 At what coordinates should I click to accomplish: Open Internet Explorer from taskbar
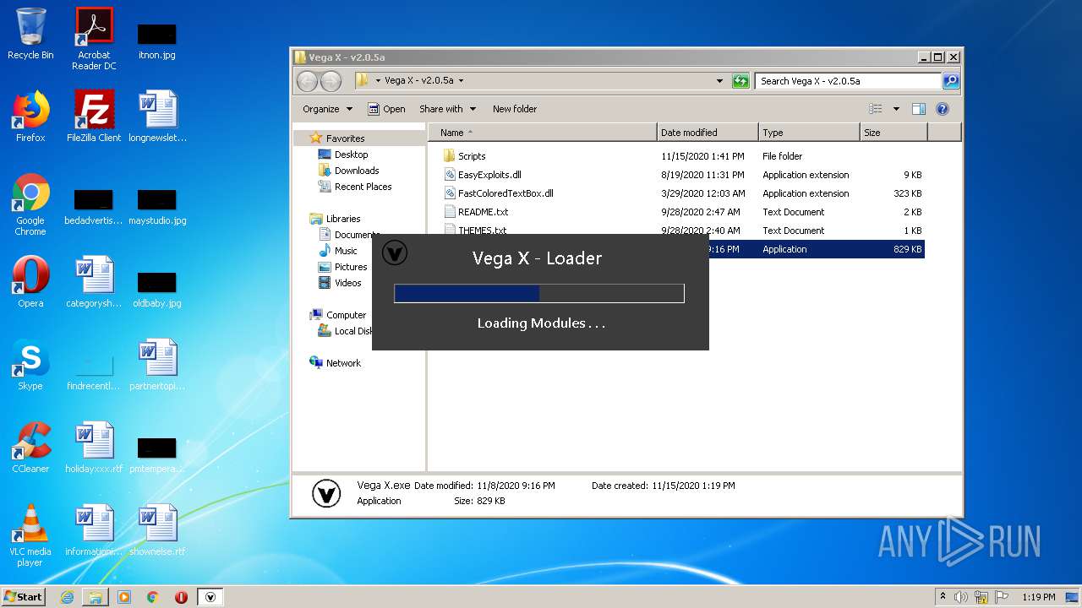(67, 597)
